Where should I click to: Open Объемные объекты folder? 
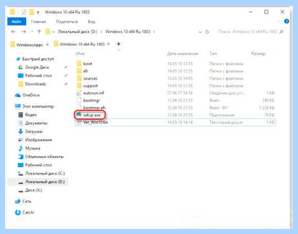point(44,157)
